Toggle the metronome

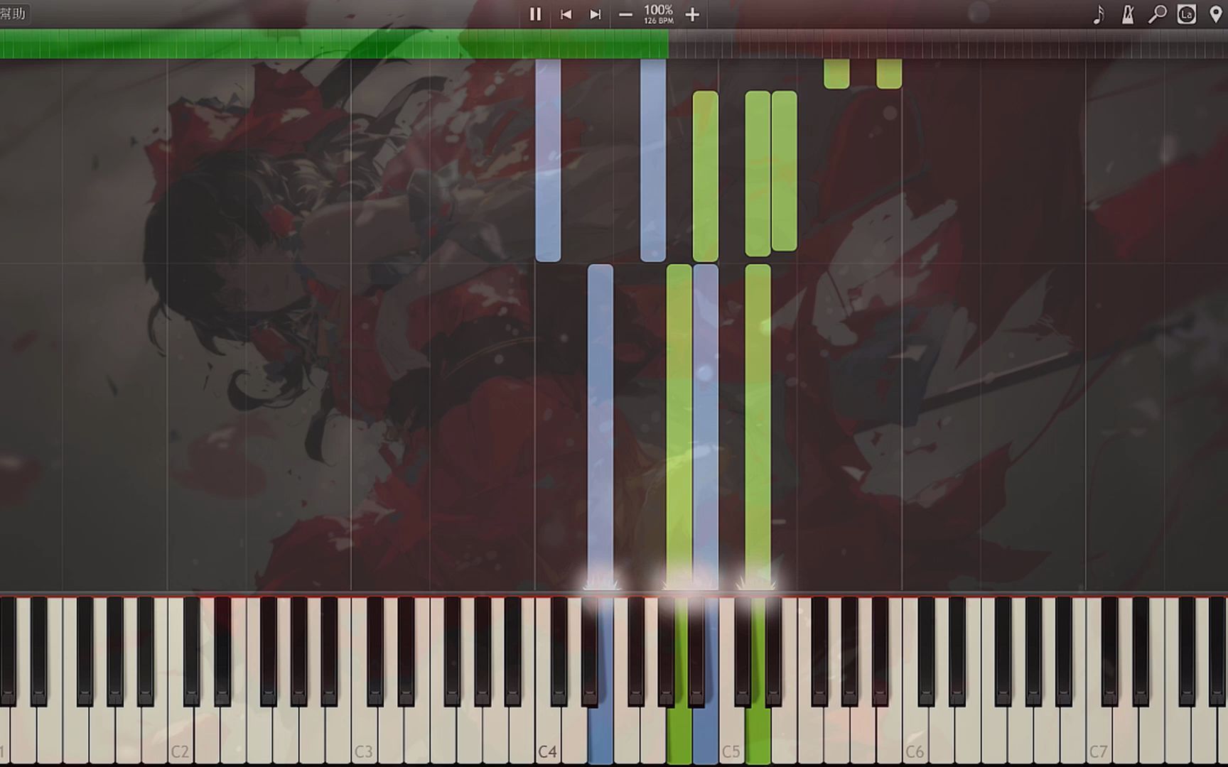point(1128,14)
